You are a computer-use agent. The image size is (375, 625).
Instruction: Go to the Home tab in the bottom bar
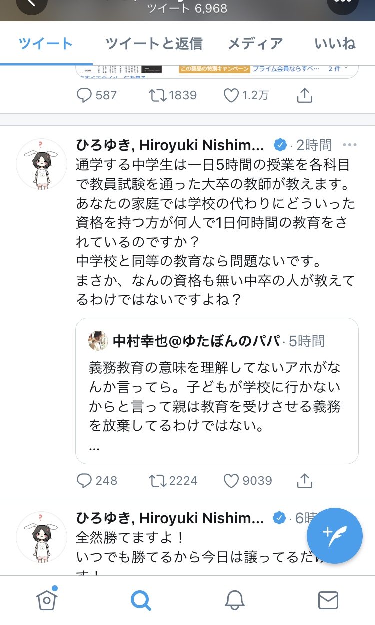(x=47, y=599)
